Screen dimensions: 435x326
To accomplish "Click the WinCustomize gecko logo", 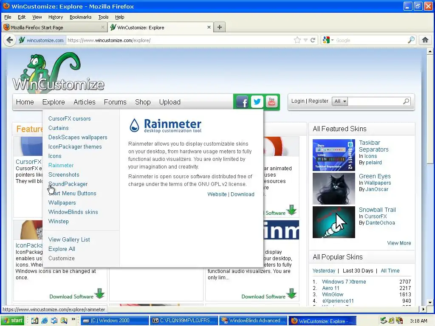I will (59, 72).
